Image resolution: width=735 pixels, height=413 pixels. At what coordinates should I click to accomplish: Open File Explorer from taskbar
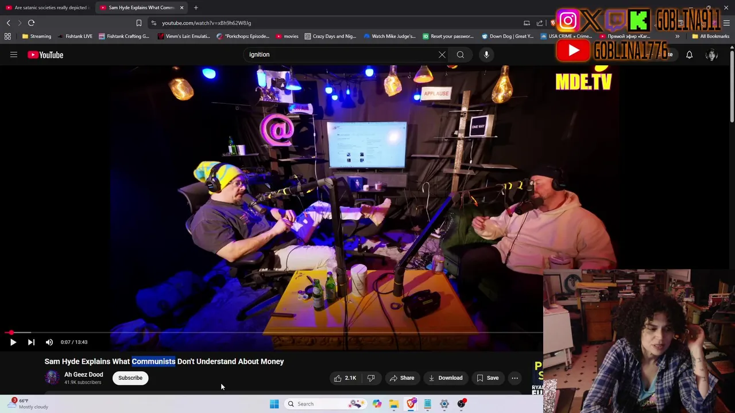pos(394,404)
